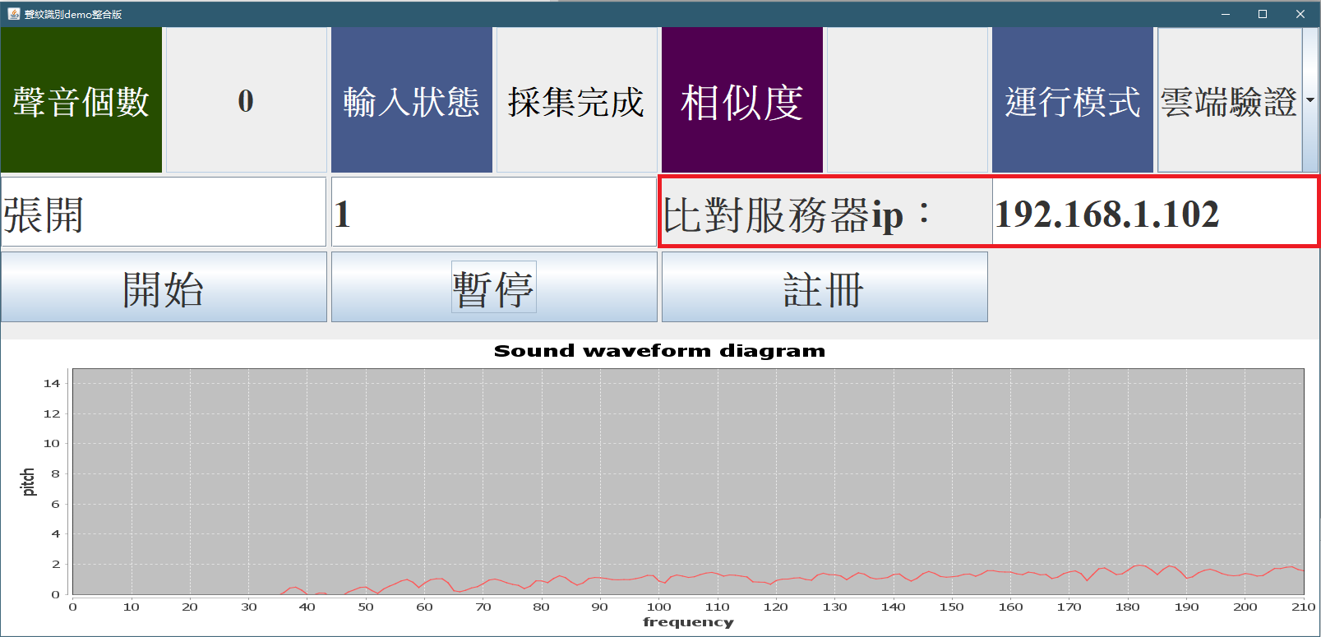Click the purple 相似度 label

pyautogui.click(x=741, y=100)
